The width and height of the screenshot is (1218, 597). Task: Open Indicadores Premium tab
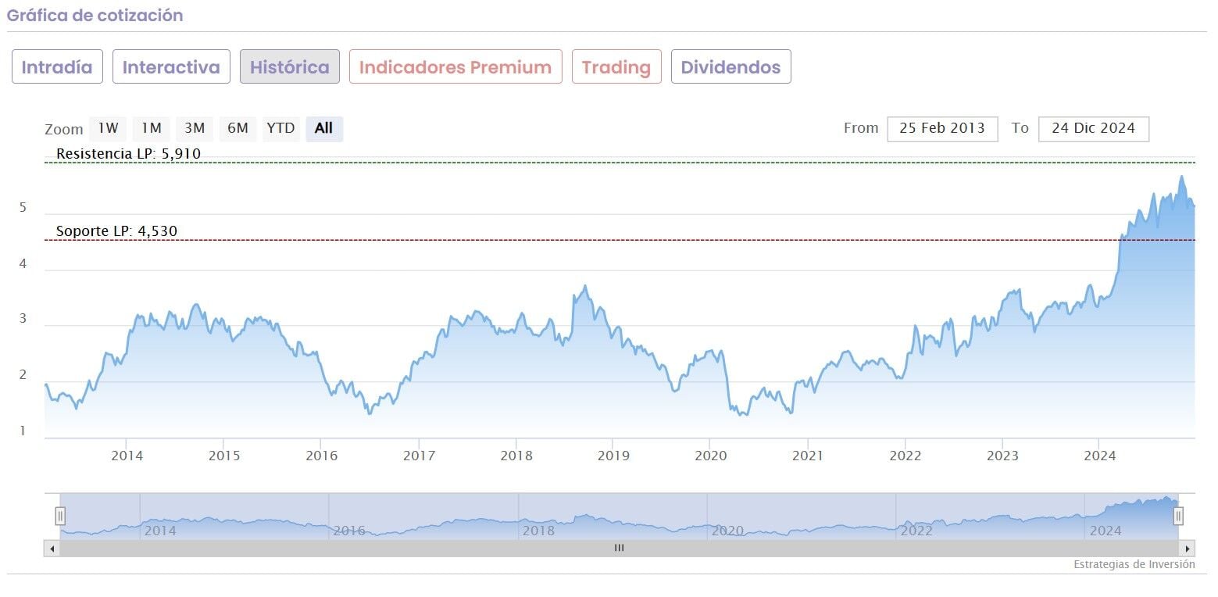point(455,67)
